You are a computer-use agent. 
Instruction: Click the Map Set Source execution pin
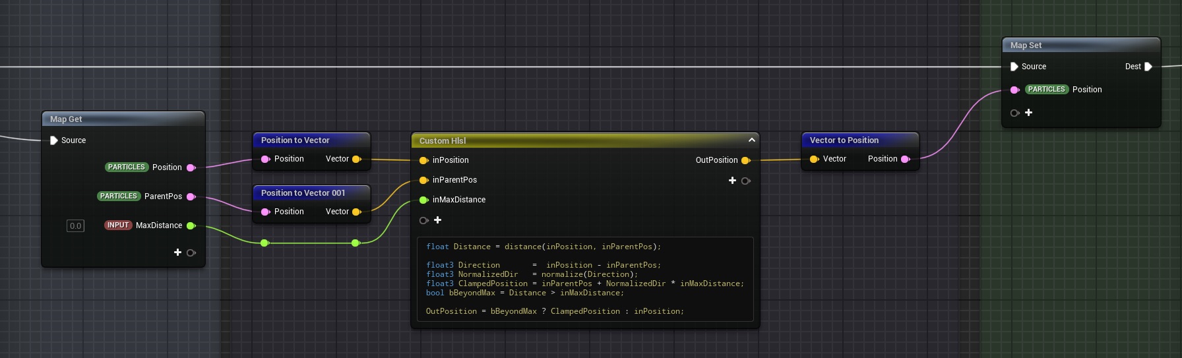point(1014,67)
